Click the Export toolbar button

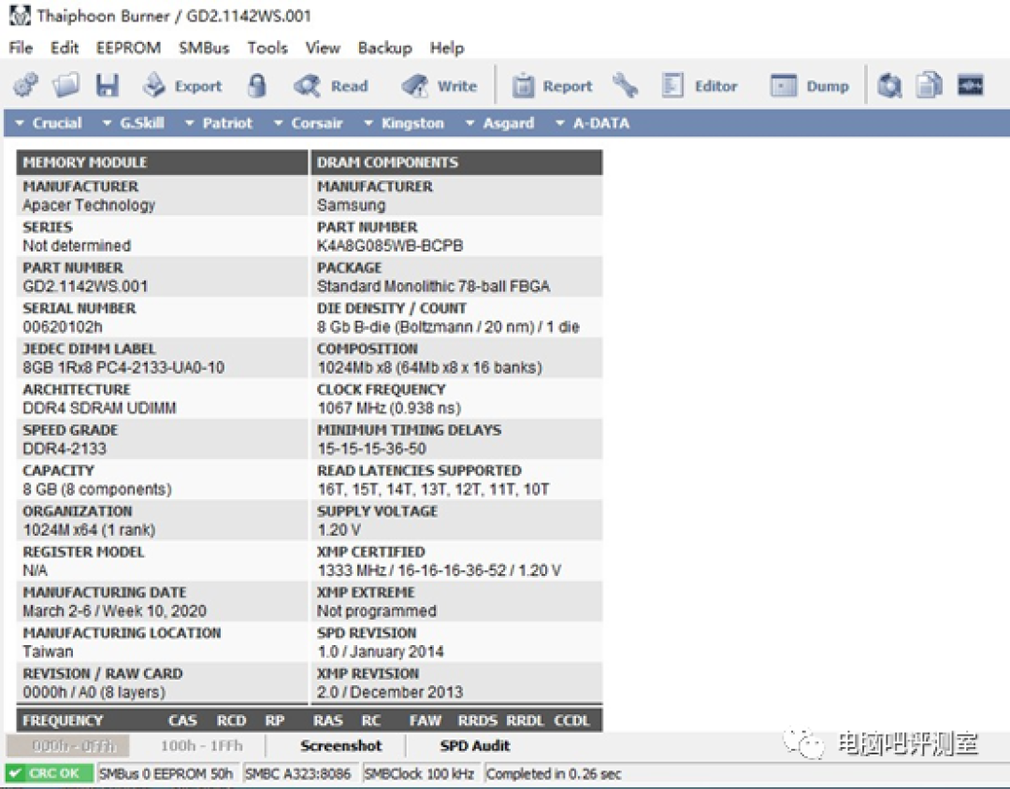click(182, 85)
